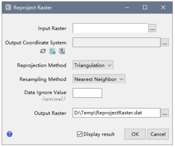Viewport: 175px width, 147px height.
Task: Expand the Reprojection Method Triangulation dropdown
Action: (x=93, y=65)
